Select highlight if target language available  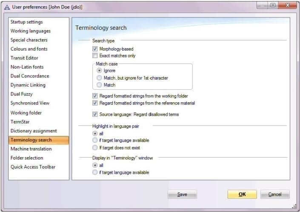point(95,140)
